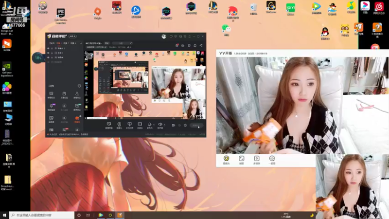Click the share icon at broadcaster top right
The image size is (389, 219).
[x=201, y=45]
